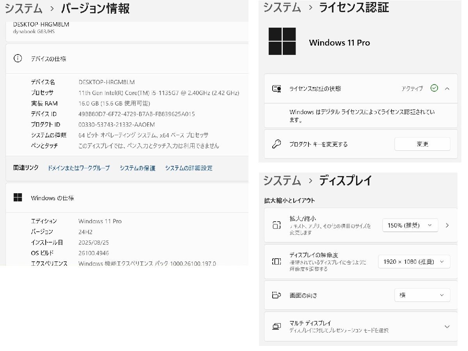The image size is (468, 351).
Task: Open the 1920 × 1080 resolution dropdown
Action: (414, 262)
